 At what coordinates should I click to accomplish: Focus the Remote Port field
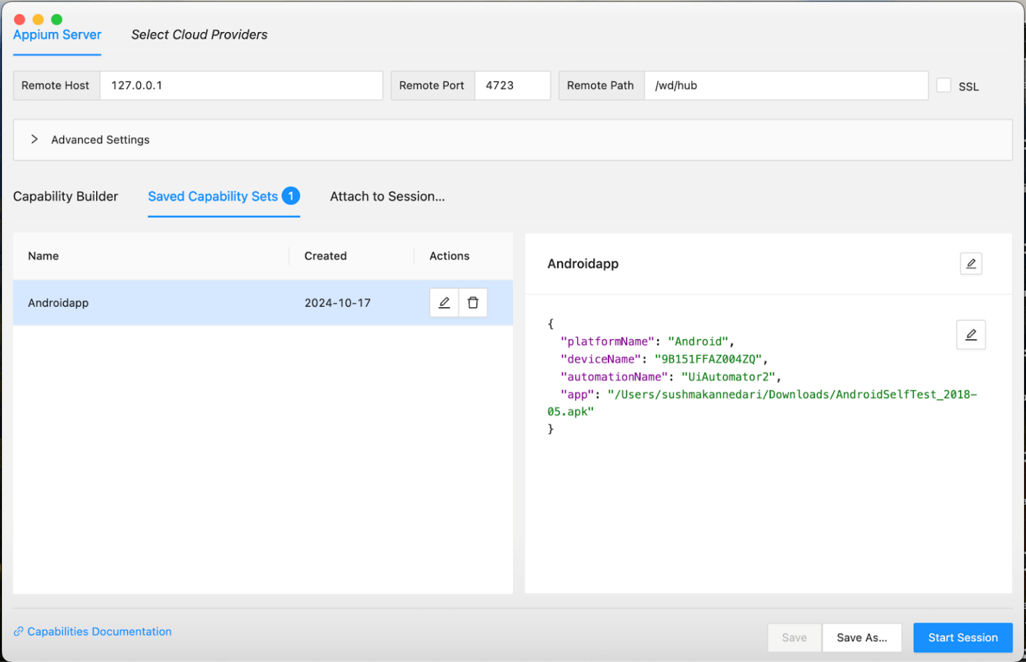pyautogui.click(x=512, y=86)
